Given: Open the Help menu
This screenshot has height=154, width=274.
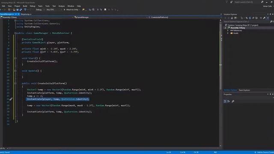Looking at the screenshot, I should point(79,6).
